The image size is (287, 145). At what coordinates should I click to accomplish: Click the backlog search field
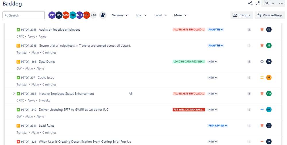coord(24,15)
